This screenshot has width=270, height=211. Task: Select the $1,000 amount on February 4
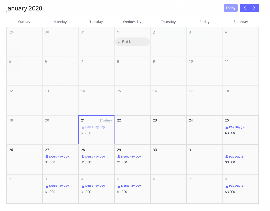(86, 192)
